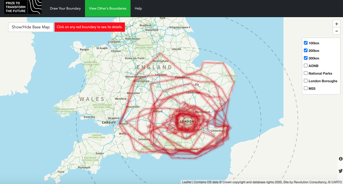Click the Bristol city label
The image size is (343, 184).
(x=124, y=124)
